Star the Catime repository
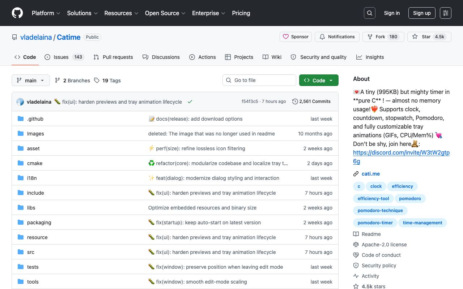The image size is (463, 289). (429, 37)
